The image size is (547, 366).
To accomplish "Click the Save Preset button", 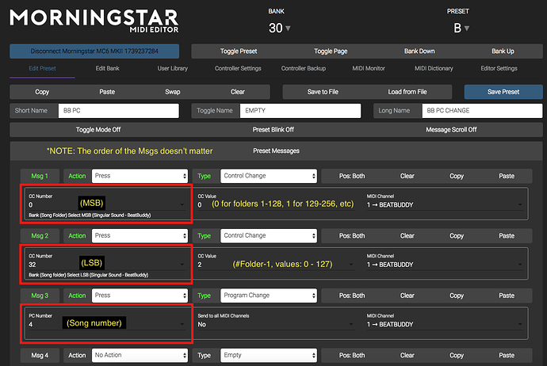I will point(503,92).
